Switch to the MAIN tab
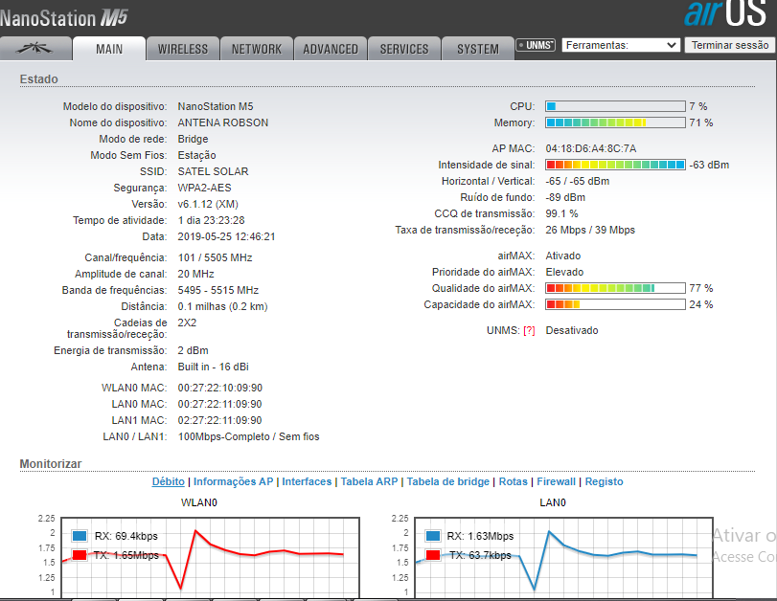This screenshot has height=601, width=777. (109, 49)
